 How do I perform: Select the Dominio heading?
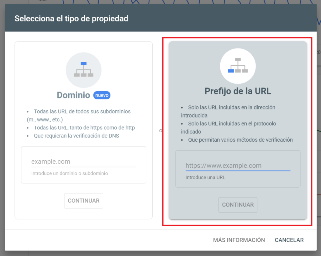click(x=73, y=95)
